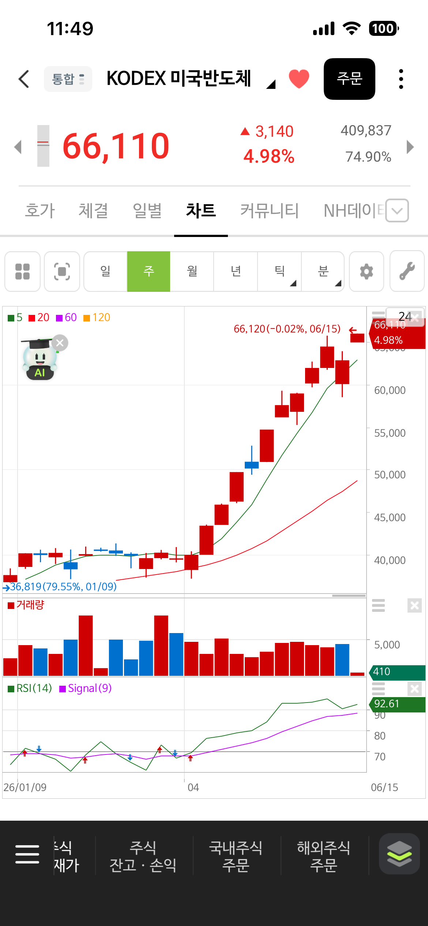This screenshot has height=926, width=428.
Task: Tap the gray chart scroll position bar
Action: 349,596
